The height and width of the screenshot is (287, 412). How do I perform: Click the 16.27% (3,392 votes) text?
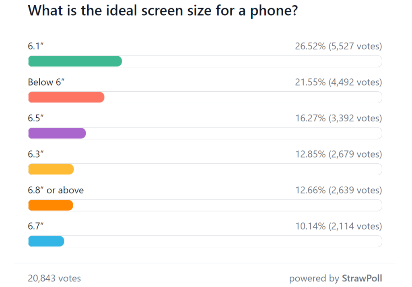click(x=338, y=118)
